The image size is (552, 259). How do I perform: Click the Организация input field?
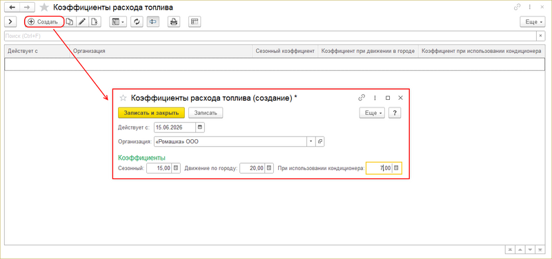point(230,141)
